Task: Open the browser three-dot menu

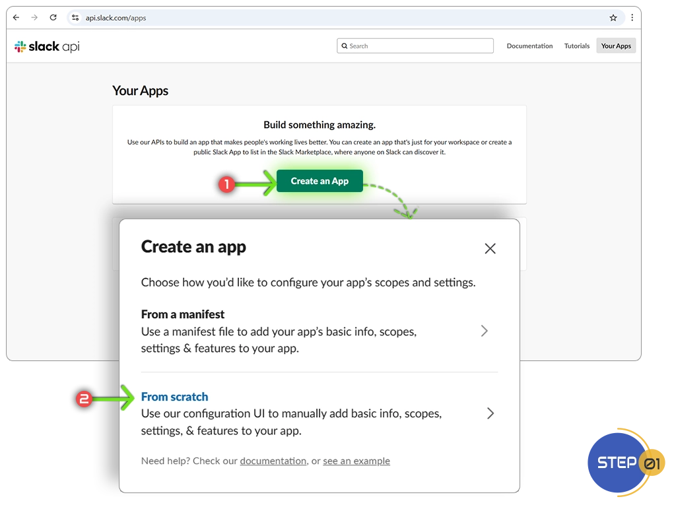Action: tap(632, 18)
